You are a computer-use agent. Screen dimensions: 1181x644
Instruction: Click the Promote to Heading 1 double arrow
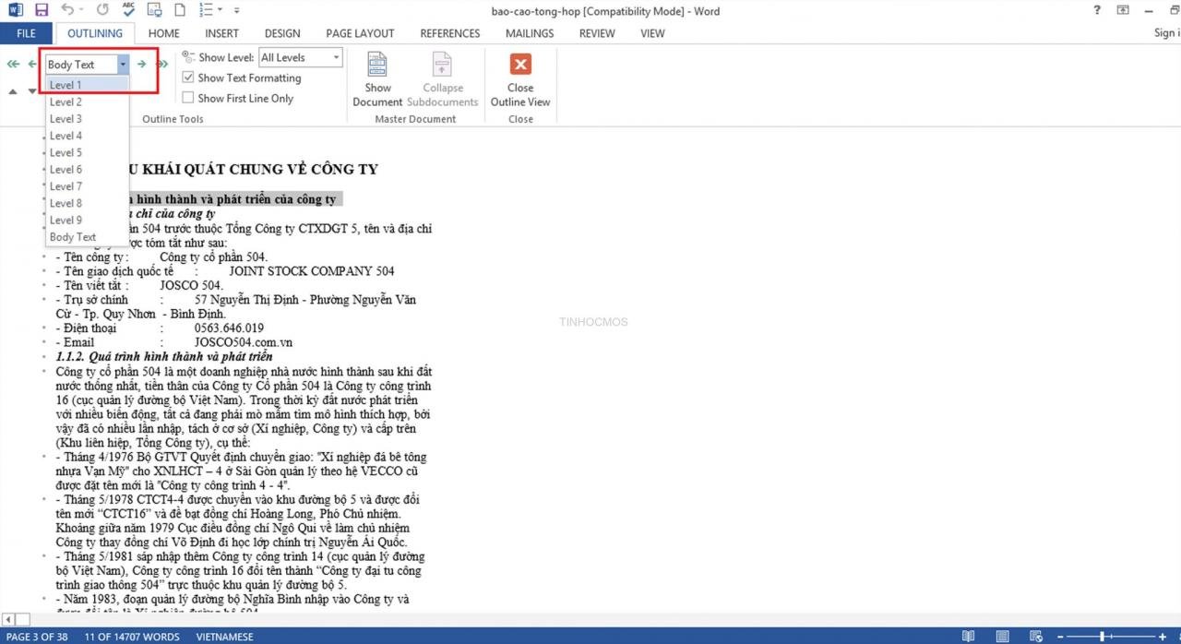pos(13,65)
